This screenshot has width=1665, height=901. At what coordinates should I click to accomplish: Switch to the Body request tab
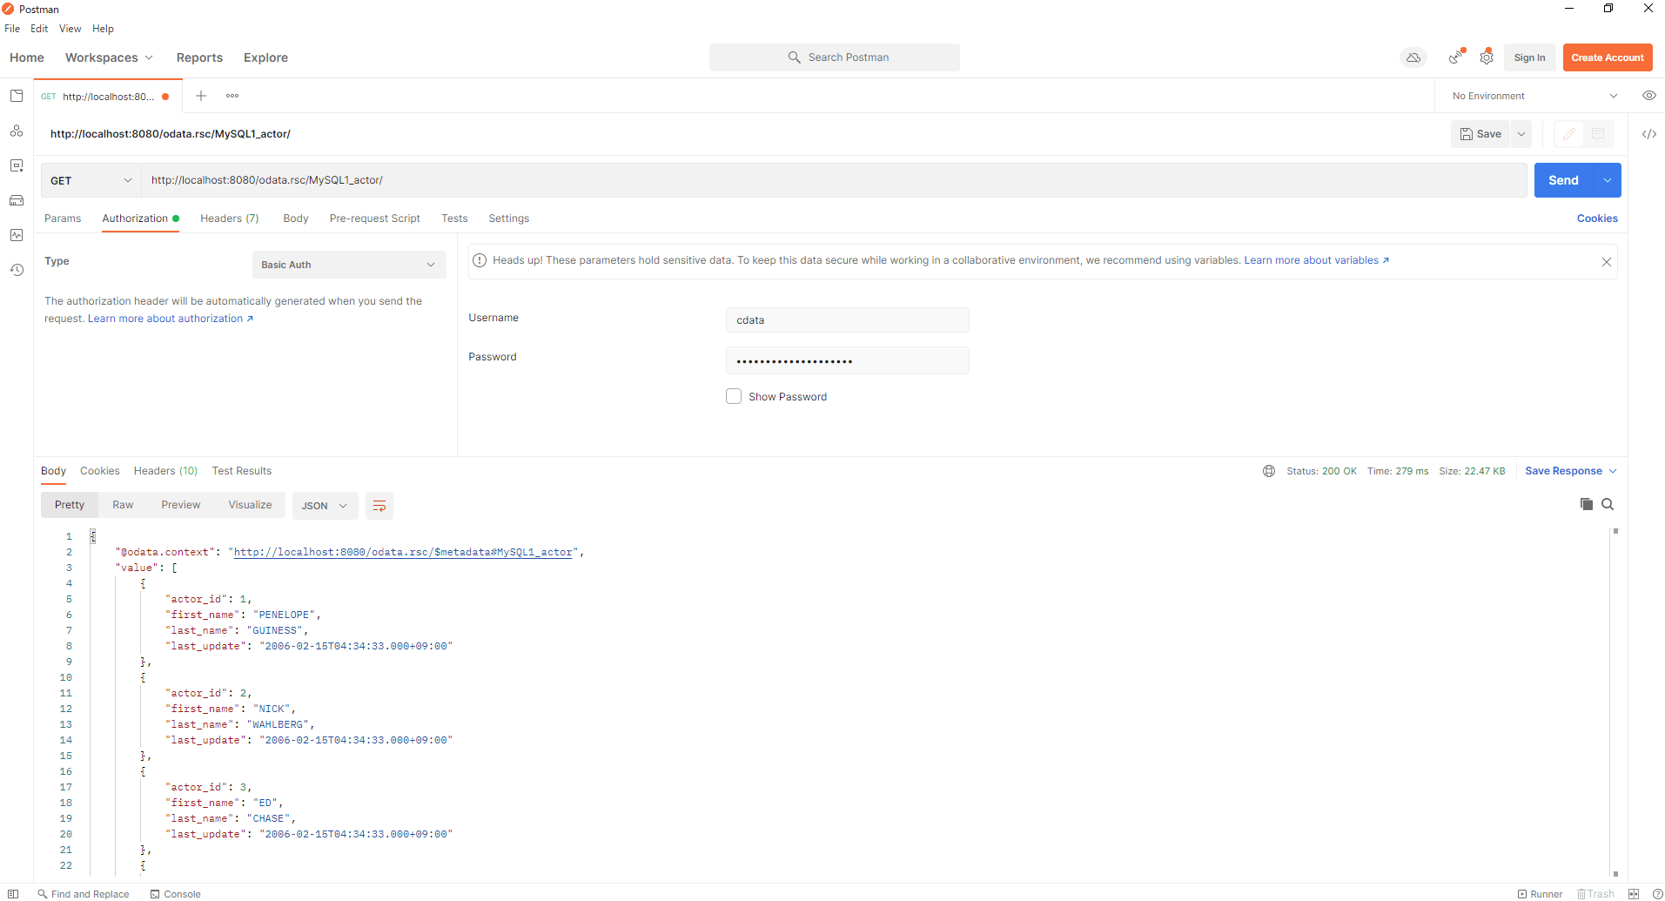pos(296,219)
